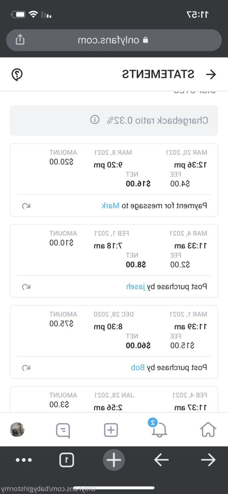Tap the browser arrow button beside plus
This screenshot has height=494, width=228.
pos(161,460)
